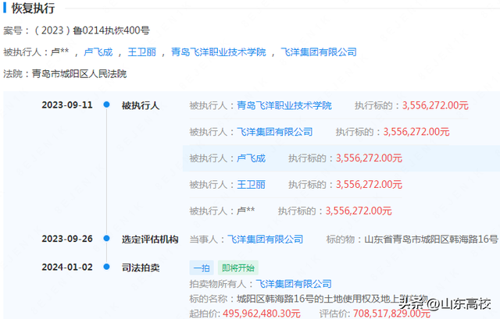The height and width of the screenshot is (319, 500).
Task: Select the 一拍 tag in the 司法拍卖 entry
Action: (202, 268)
